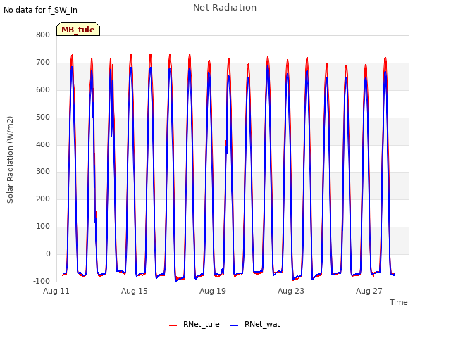This screenshot has height=338, width=451.
Task: Click the Solar Radiation (W/m2) axis title
Action: [x=10, y=160]
